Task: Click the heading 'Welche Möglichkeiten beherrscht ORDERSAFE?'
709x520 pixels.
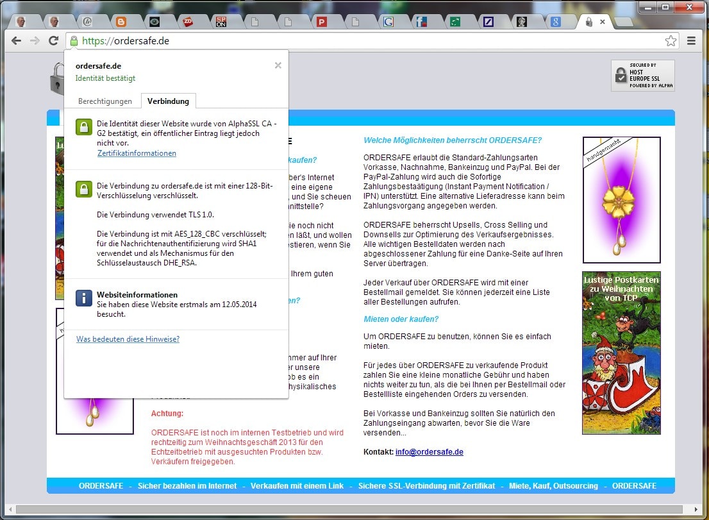Action: (x=453, y=140)
